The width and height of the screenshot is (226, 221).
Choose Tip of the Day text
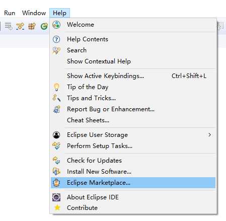[88, 87]
